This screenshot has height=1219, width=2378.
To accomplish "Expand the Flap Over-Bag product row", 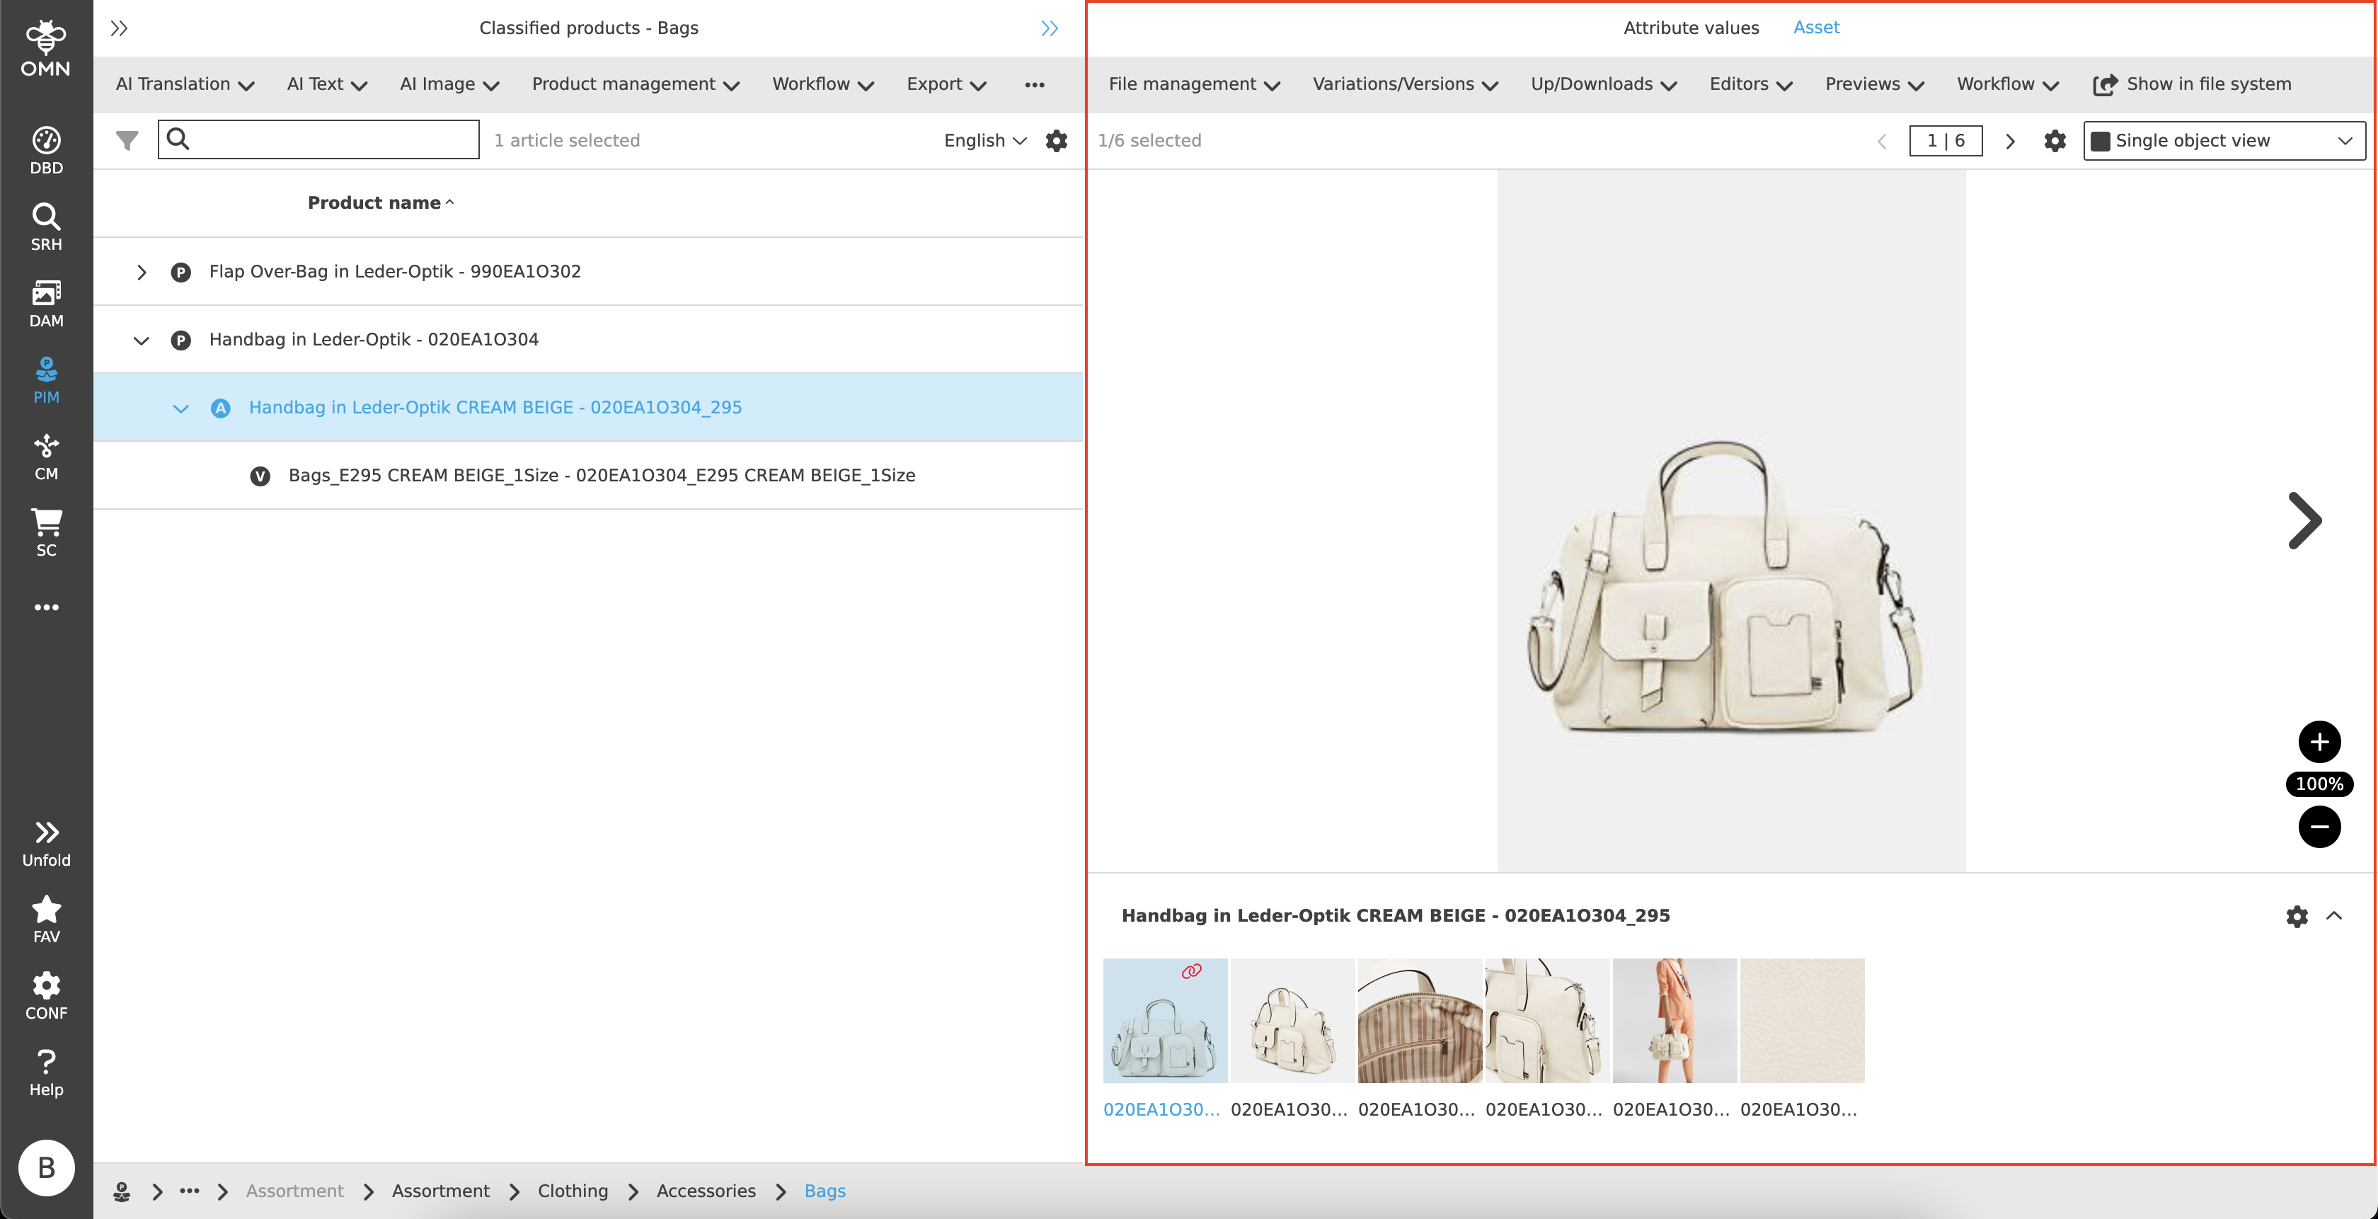I will (142, 273).
